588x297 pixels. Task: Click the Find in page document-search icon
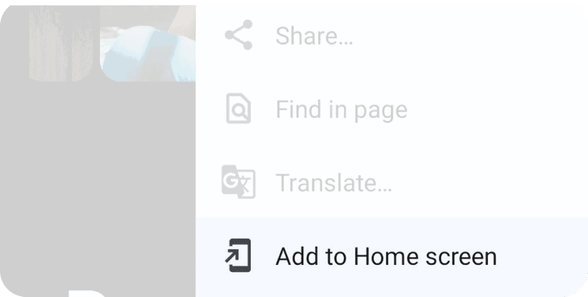pos(239,109)
